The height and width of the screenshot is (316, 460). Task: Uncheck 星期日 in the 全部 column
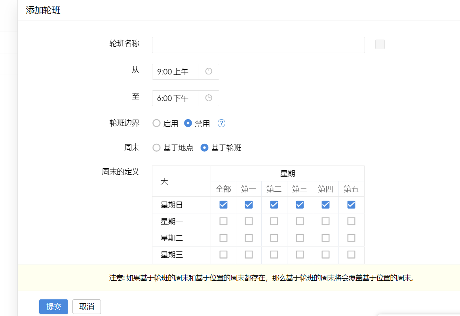tap(223, 205)
